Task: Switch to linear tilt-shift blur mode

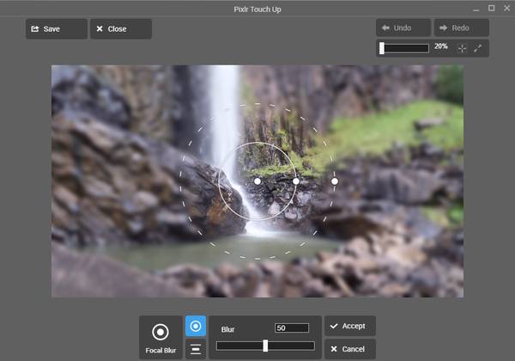Action: point(195,348)
